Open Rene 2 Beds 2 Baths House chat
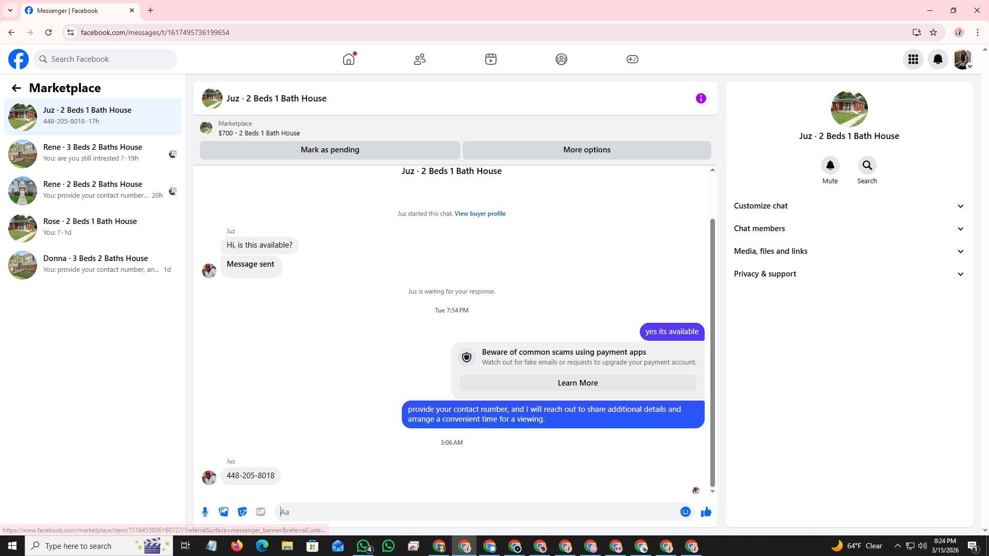Viewport: 989px width, 556px height. pos(93,191)
